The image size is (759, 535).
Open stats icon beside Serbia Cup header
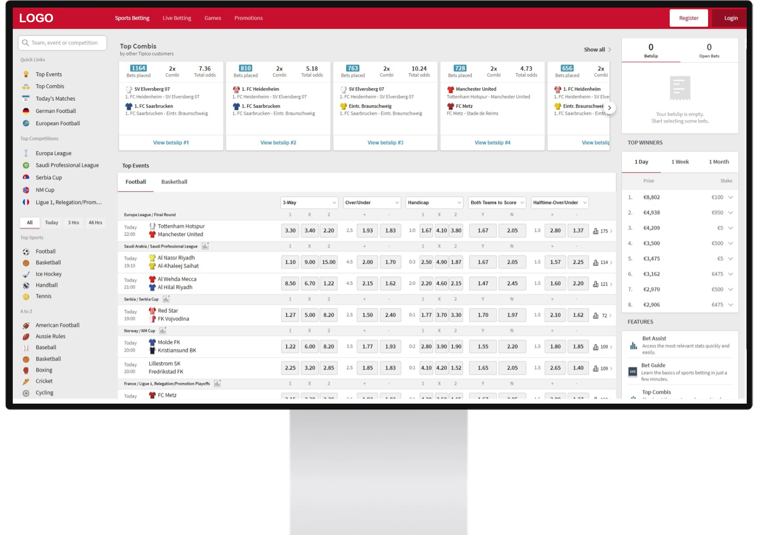coord(166,299)
